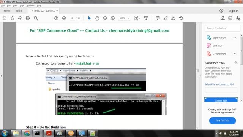The image size is (243, 137).
Task: Open the find text magnifier
Action: [36, 18]
